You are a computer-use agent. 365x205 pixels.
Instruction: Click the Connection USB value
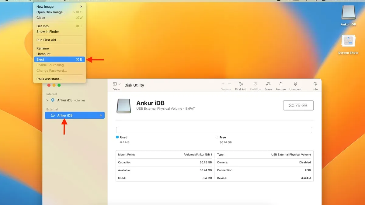coord(308,170)
